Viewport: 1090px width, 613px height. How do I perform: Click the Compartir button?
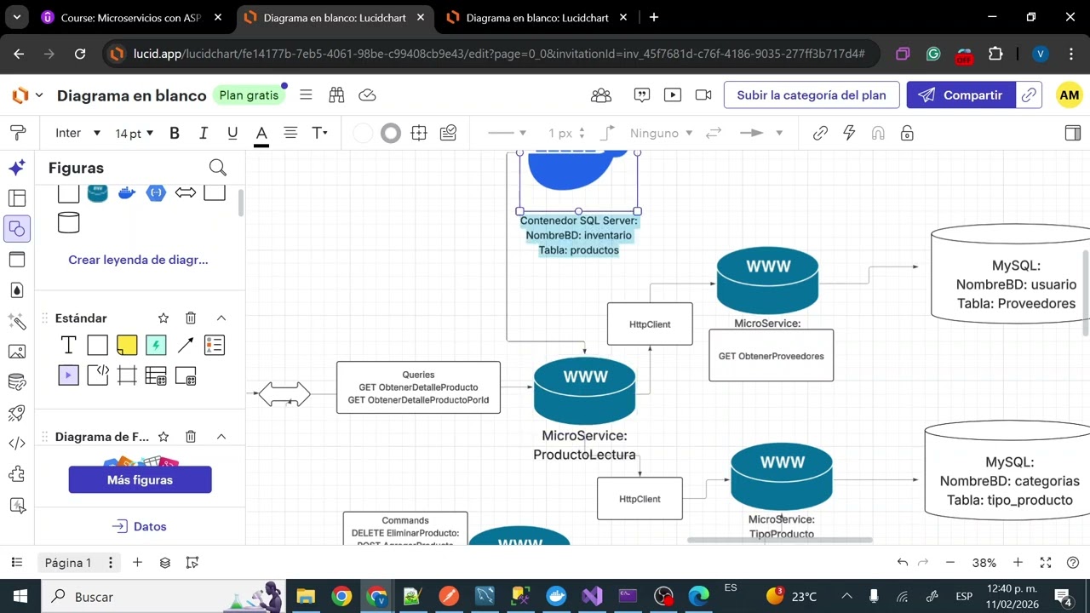[961, 95]
